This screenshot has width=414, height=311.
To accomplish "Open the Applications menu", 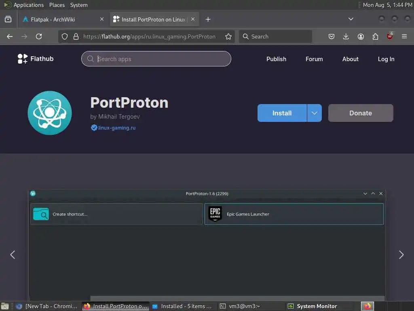I will point(29,5).
